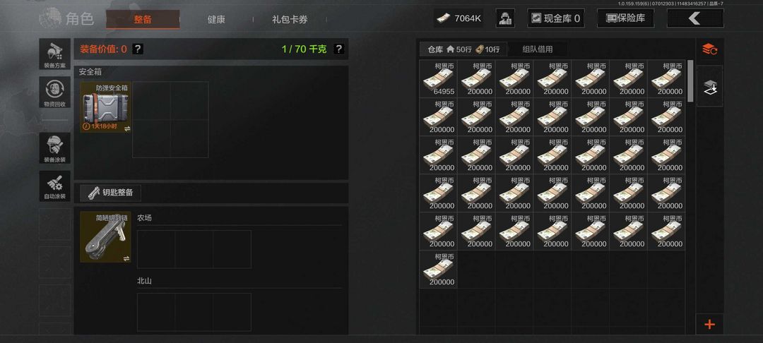Click the orange plus icon

pos(709,325)
